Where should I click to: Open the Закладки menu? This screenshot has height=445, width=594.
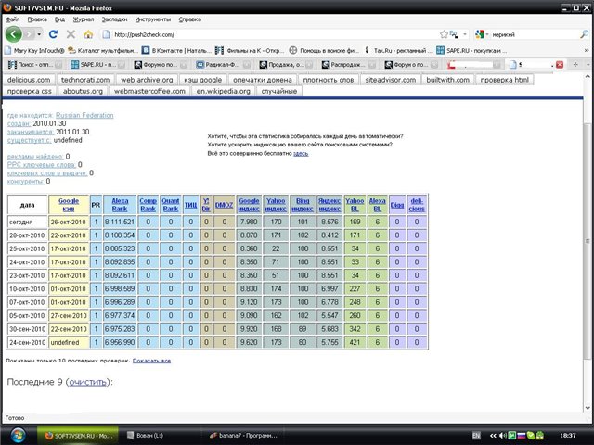tap(114, 19)
